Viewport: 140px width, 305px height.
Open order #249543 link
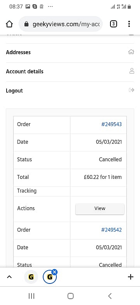point(112,124)
